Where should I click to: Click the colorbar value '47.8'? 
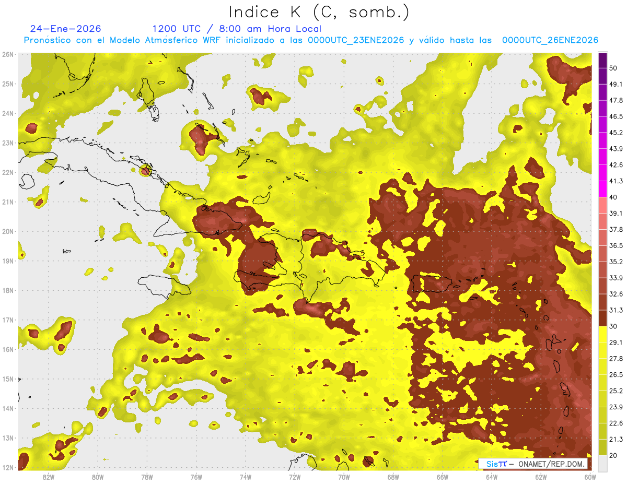point(616,100)
